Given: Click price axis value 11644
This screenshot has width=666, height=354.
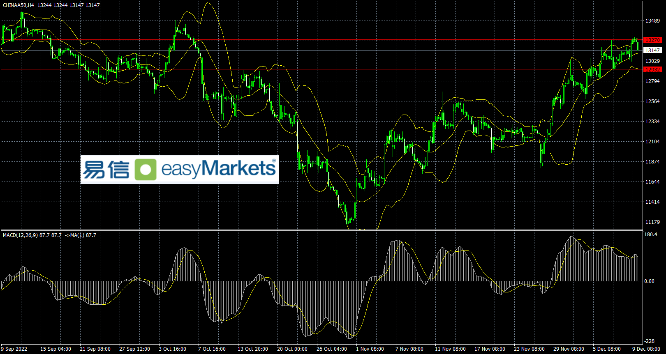Looking at the screenshot, I should click(652, 182).
